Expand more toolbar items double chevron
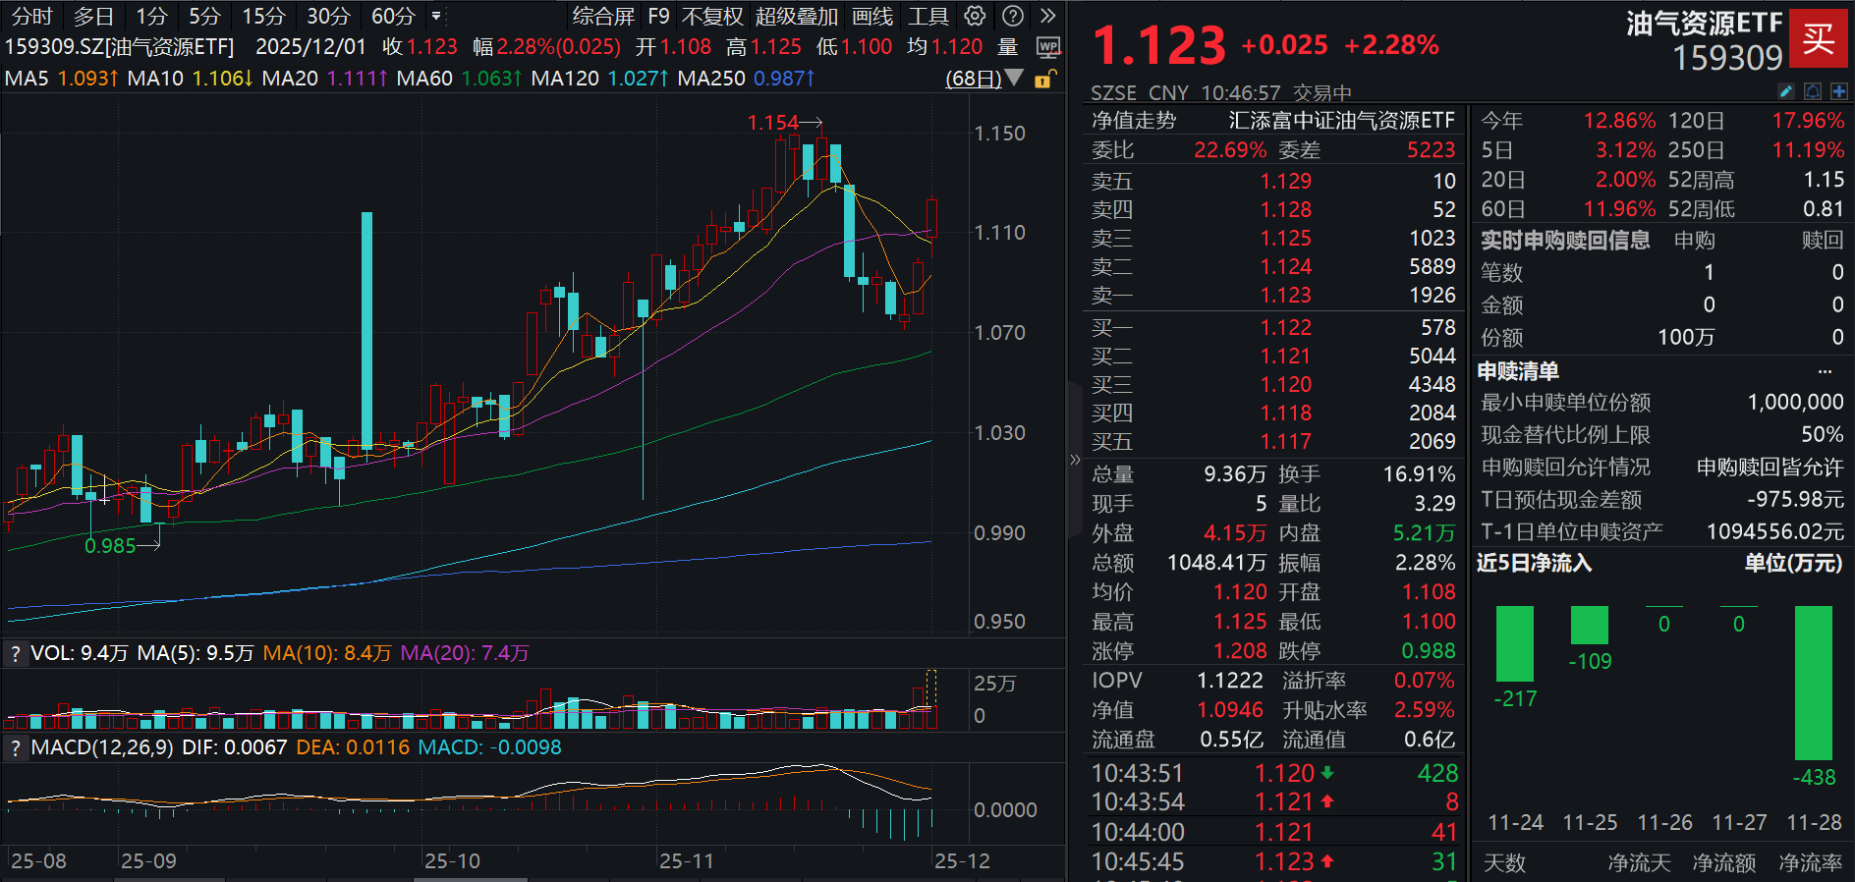This screenshot has width=1855, height=882. click(x=1048, y=16)
